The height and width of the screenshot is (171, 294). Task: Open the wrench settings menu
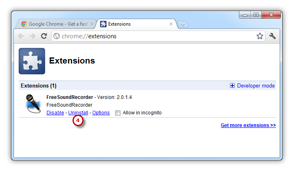tap(272, 36)
